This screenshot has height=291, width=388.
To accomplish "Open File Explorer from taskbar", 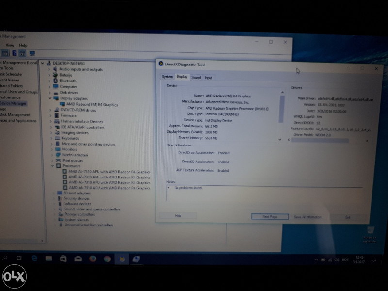I will (x=49, y=259).
